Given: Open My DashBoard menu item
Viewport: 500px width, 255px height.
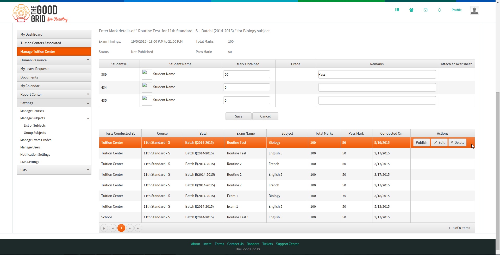Looking at the screenshot, I should click(x=54, y=34).
